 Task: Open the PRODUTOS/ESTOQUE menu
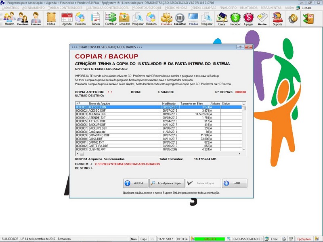pyautogui.click(x=147, y=8)
